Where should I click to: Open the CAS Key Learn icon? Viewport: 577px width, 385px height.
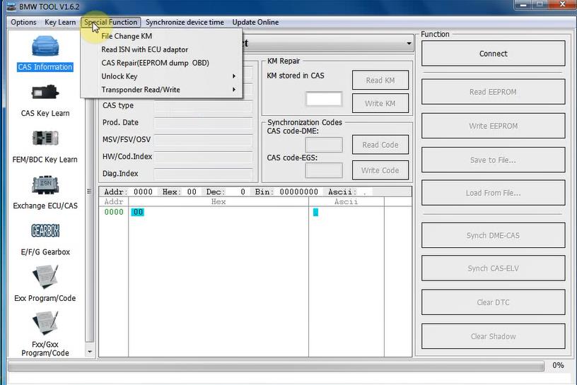pos(45,93)
